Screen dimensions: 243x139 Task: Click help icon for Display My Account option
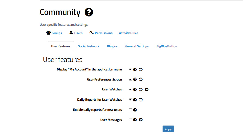[135, 69]
